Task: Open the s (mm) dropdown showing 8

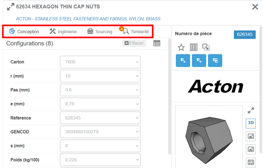Action: pyautogui.click(x=100, y=146)
